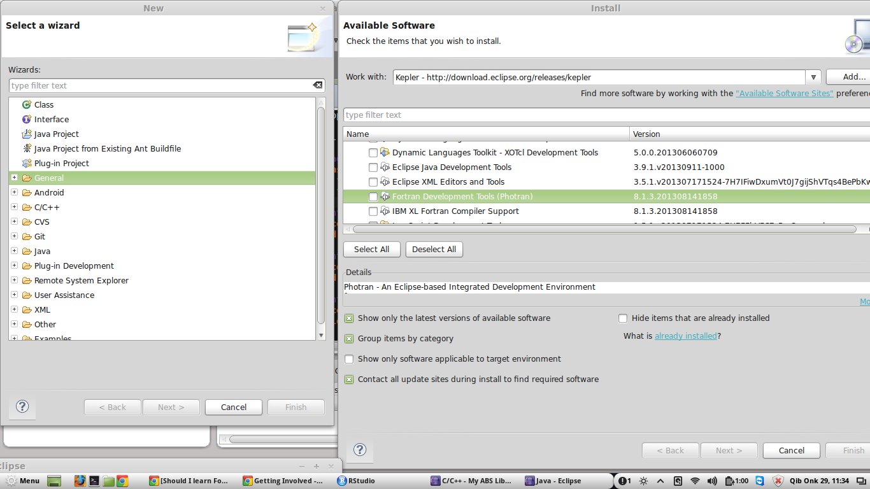870x489 pixels.
Task: Click the clear filter icon in Wizards
Action: (x=317, y=85)
